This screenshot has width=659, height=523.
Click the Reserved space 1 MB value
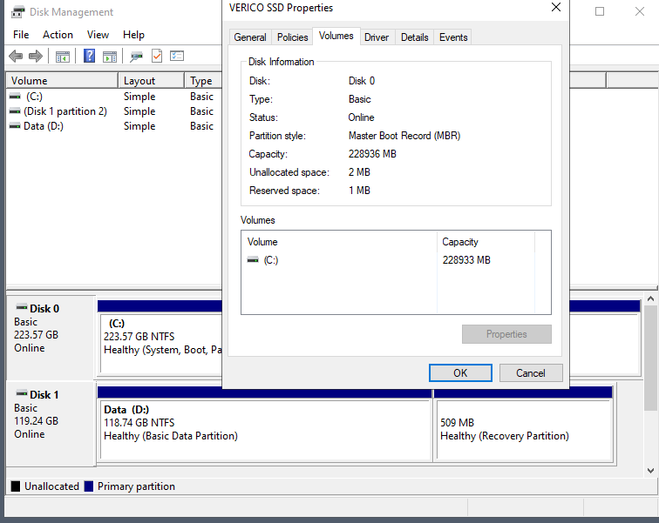359,191
